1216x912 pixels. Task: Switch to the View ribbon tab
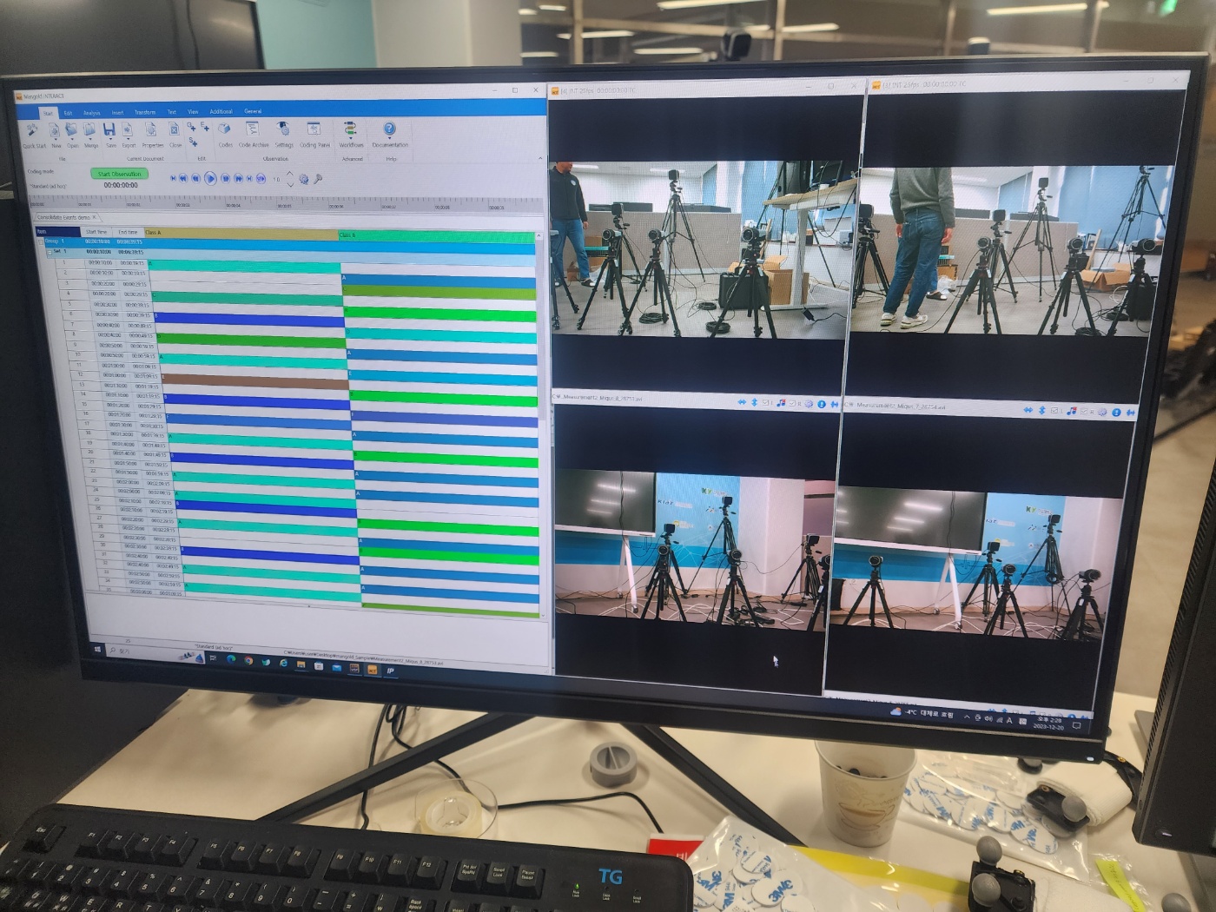193,112
